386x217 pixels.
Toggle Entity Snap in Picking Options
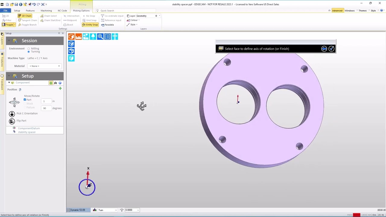[90, 25]
